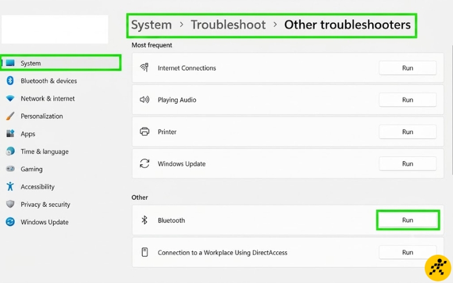
Task: Go to Privacy & security settings
Action: (x=45, y=204)
